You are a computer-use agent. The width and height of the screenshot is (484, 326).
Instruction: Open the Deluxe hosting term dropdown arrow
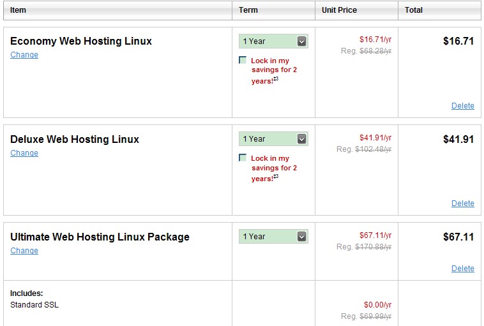click(x=301, y=139)
